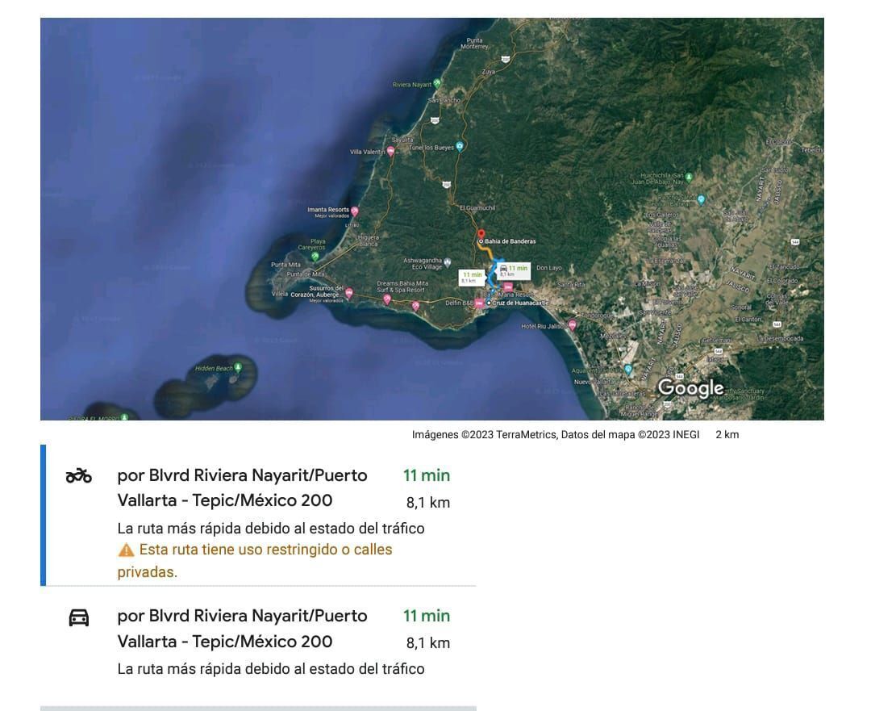
Task: Click the Hotel Riu Jalisco pin
Action: (x=572, y=326)
